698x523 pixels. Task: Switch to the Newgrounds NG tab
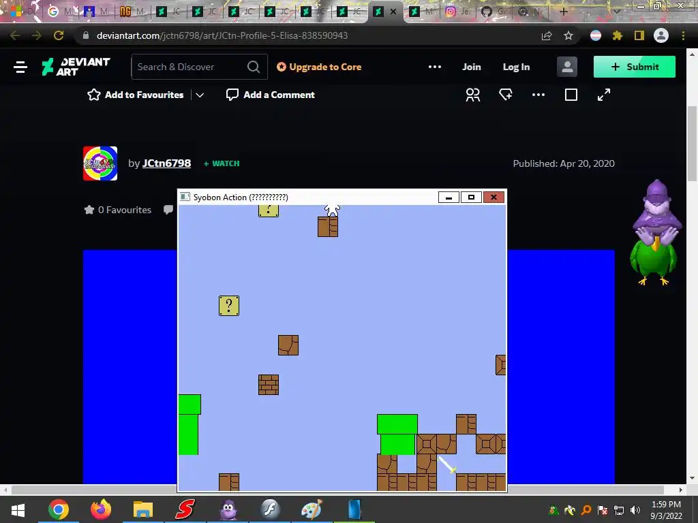(x=132, y=12)
